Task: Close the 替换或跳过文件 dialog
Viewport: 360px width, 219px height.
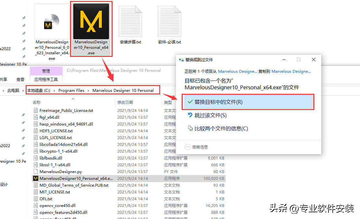Action: point(314,60)
